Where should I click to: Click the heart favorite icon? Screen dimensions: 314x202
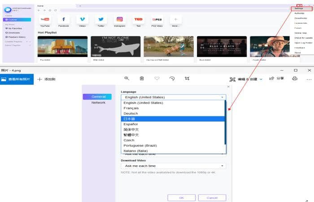(157, 79)
